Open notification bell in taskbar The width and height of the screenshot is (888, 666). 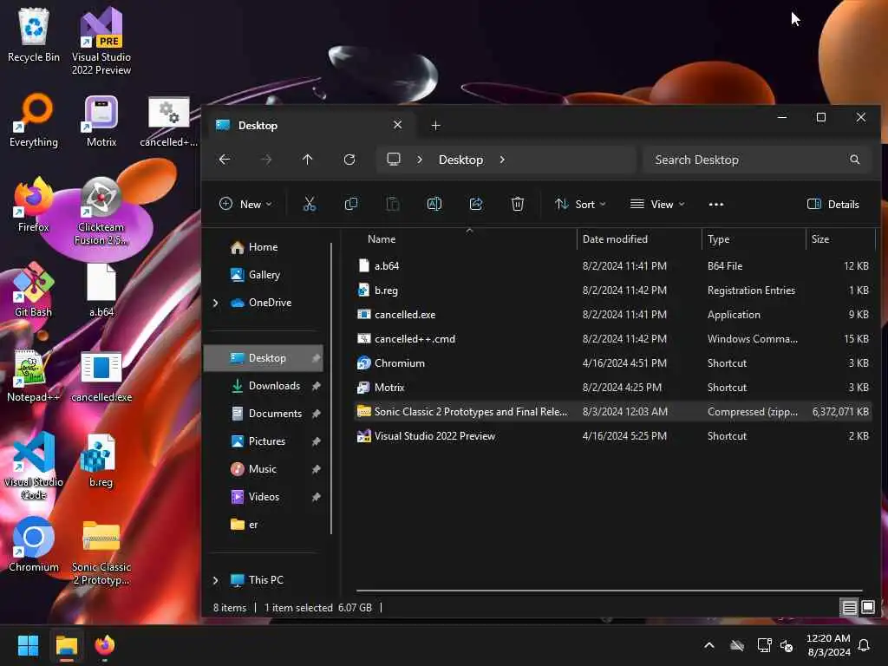865,645
